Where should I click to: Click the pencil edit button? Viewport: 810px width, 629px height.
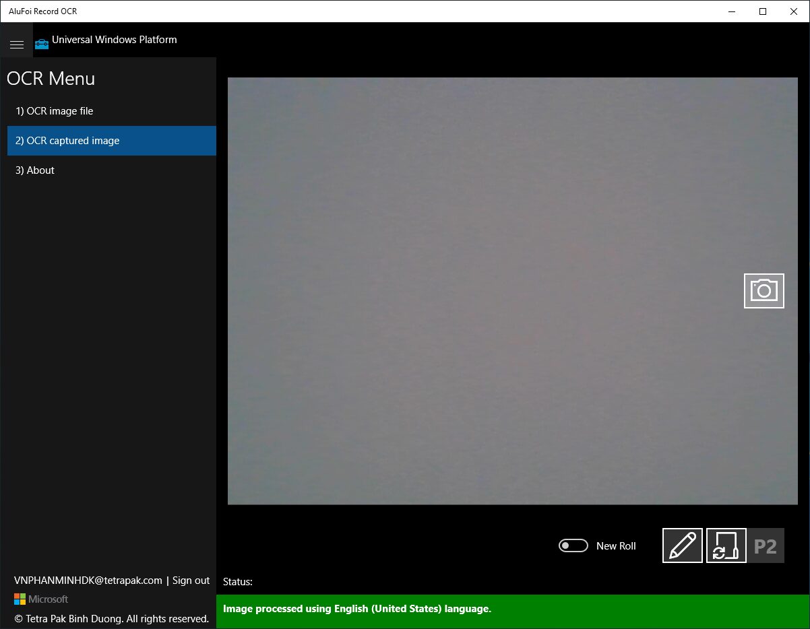[683, 545]
